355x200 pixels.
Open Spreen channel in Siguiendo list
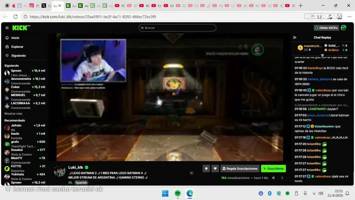[x=24, y=73]
